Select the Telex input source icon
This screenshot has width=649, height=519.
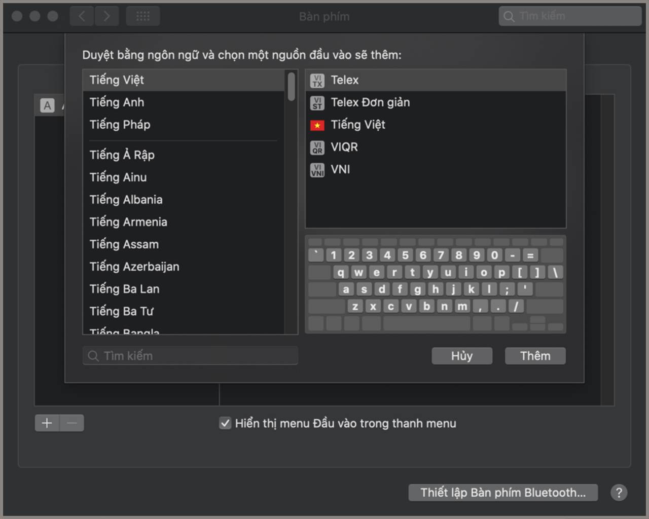(317, 81)
